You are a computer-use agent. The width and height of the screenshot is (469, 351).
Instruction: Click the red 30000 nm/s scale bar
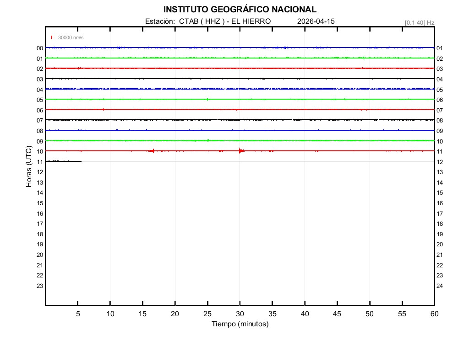point(52,37)
